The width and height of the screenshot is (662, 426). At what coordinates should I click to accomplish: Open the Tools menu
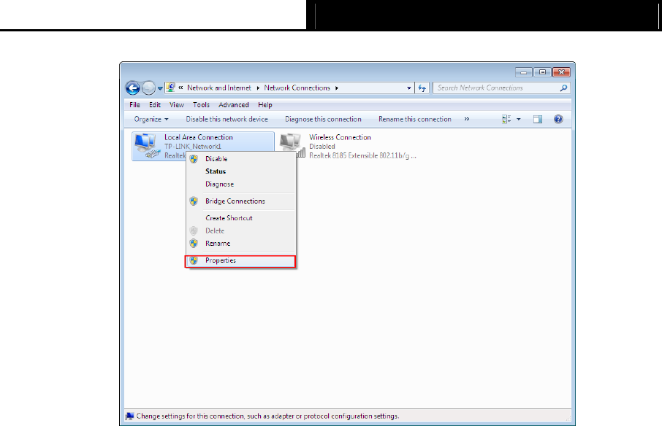(201, 105)
